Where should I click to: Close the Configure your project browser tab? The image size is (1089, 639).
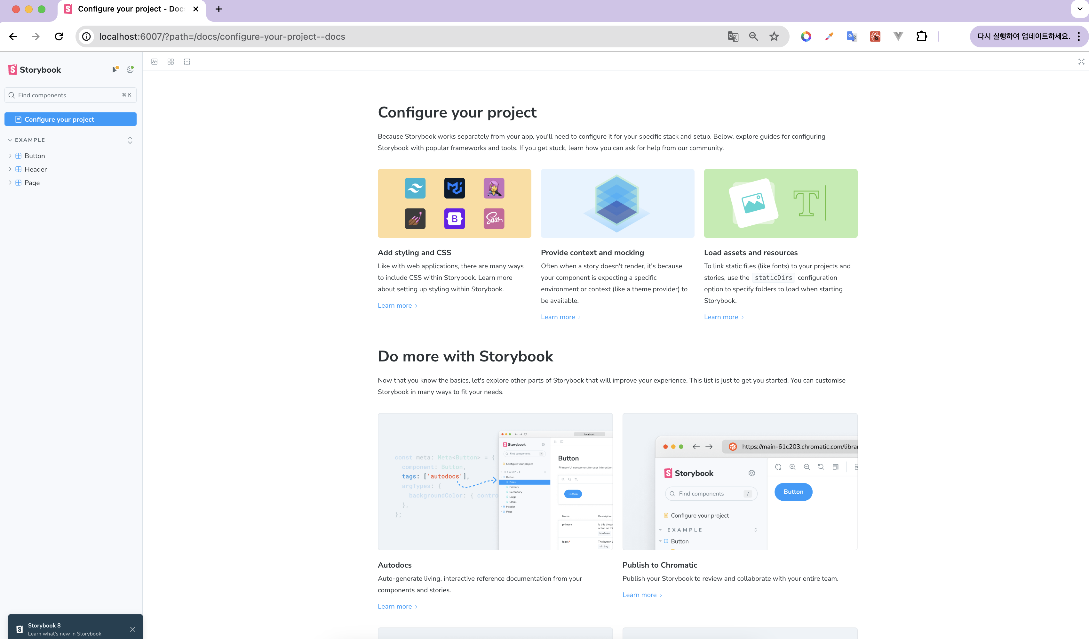coord(196,9)
